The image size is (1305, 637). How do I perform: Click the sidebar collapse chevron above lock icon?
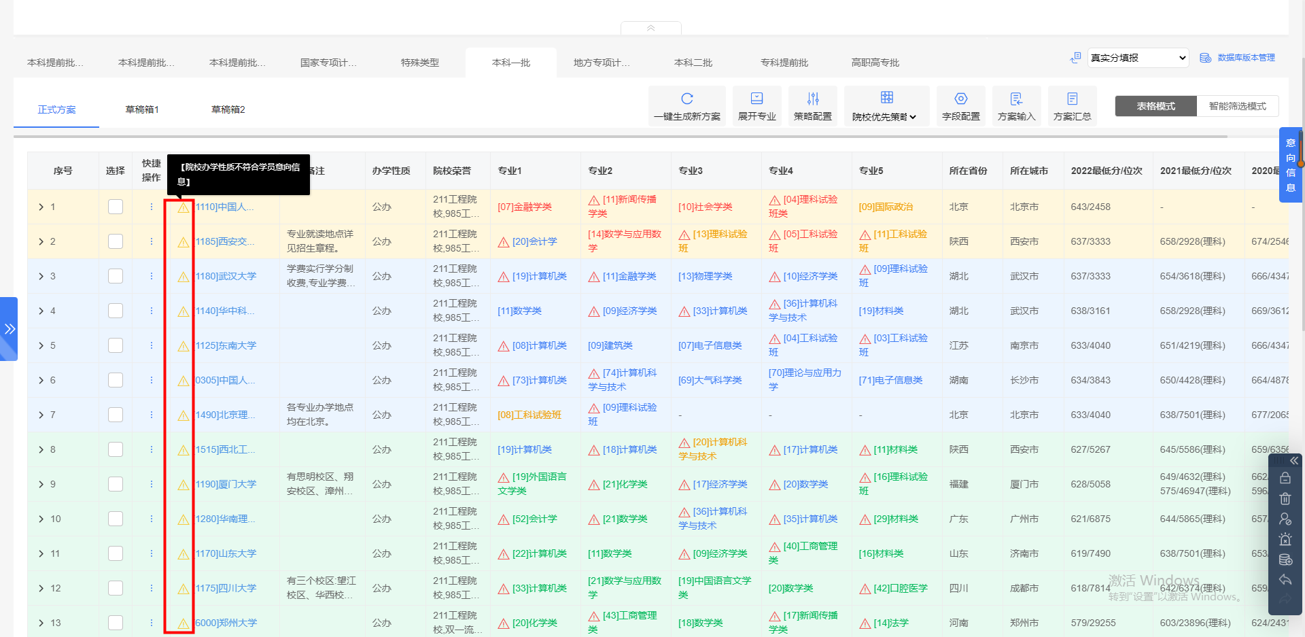point(1294,460)
